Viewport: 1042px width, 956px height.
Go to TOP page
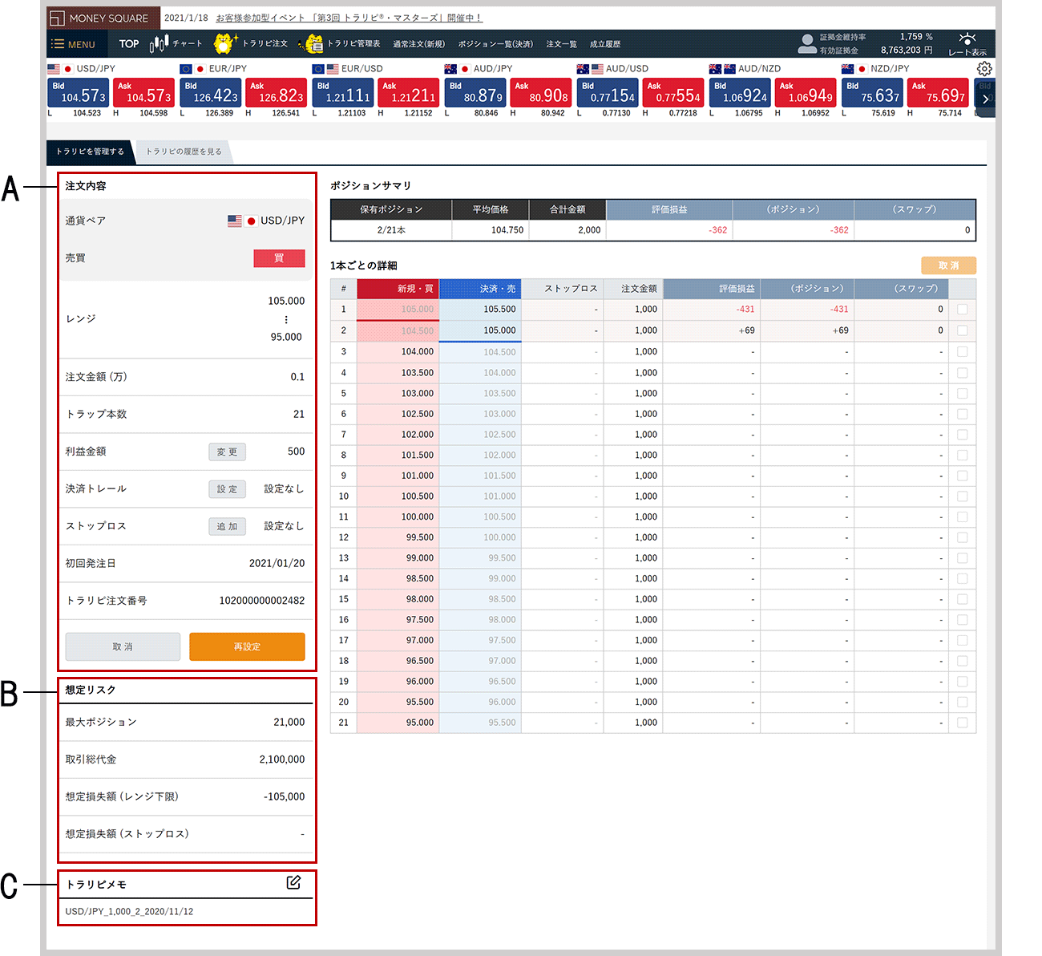point(129,44)
